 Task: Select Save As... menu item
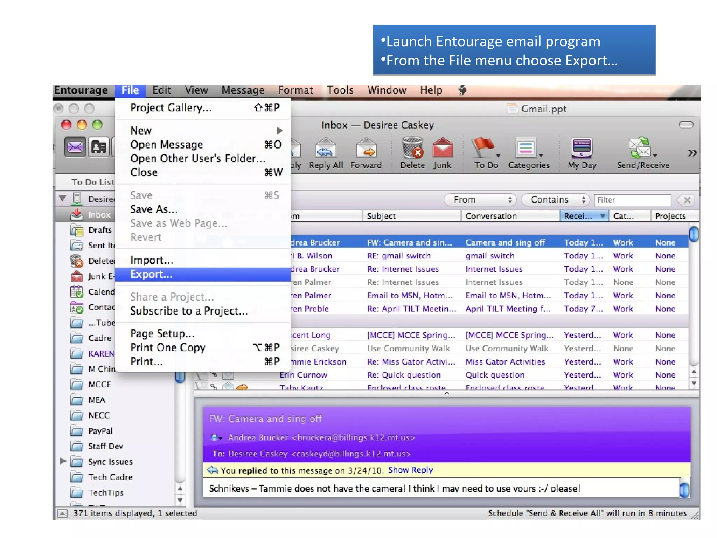(203, 209)
